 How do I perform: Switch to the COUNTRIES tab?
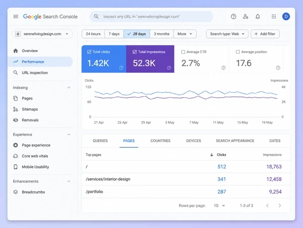161,141
